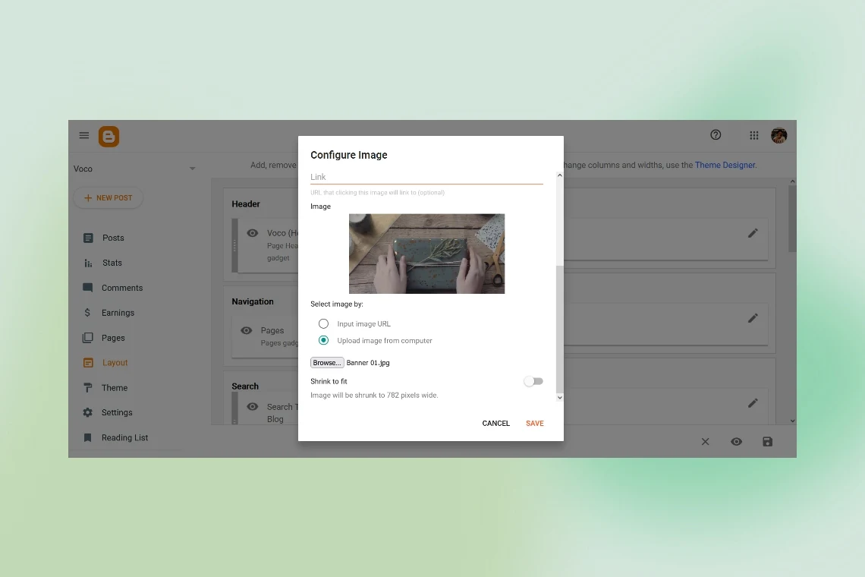The image size is (865, 577).
Task: Click the dialog scrollbar down arrow
Action: point(559,397)
